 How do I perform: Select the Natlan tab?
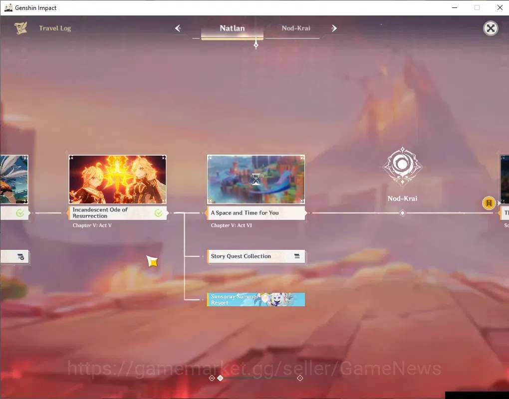[232, 28]
